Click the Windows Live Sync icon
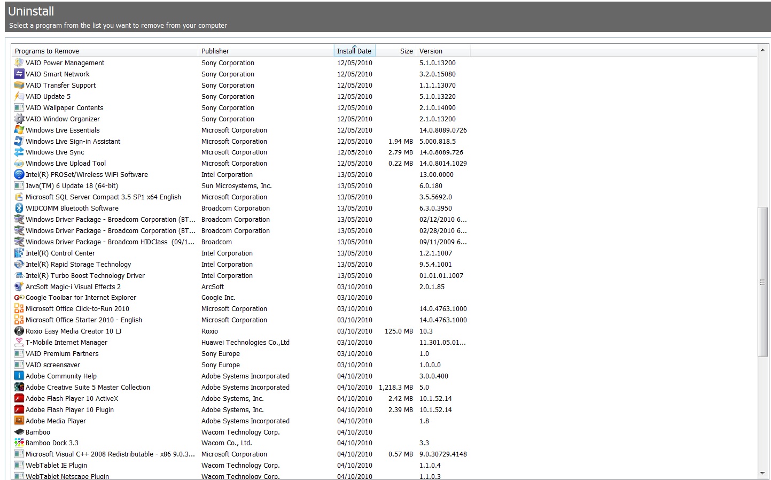This screenshot has height=480, width=771. click(x=19, y=152)
